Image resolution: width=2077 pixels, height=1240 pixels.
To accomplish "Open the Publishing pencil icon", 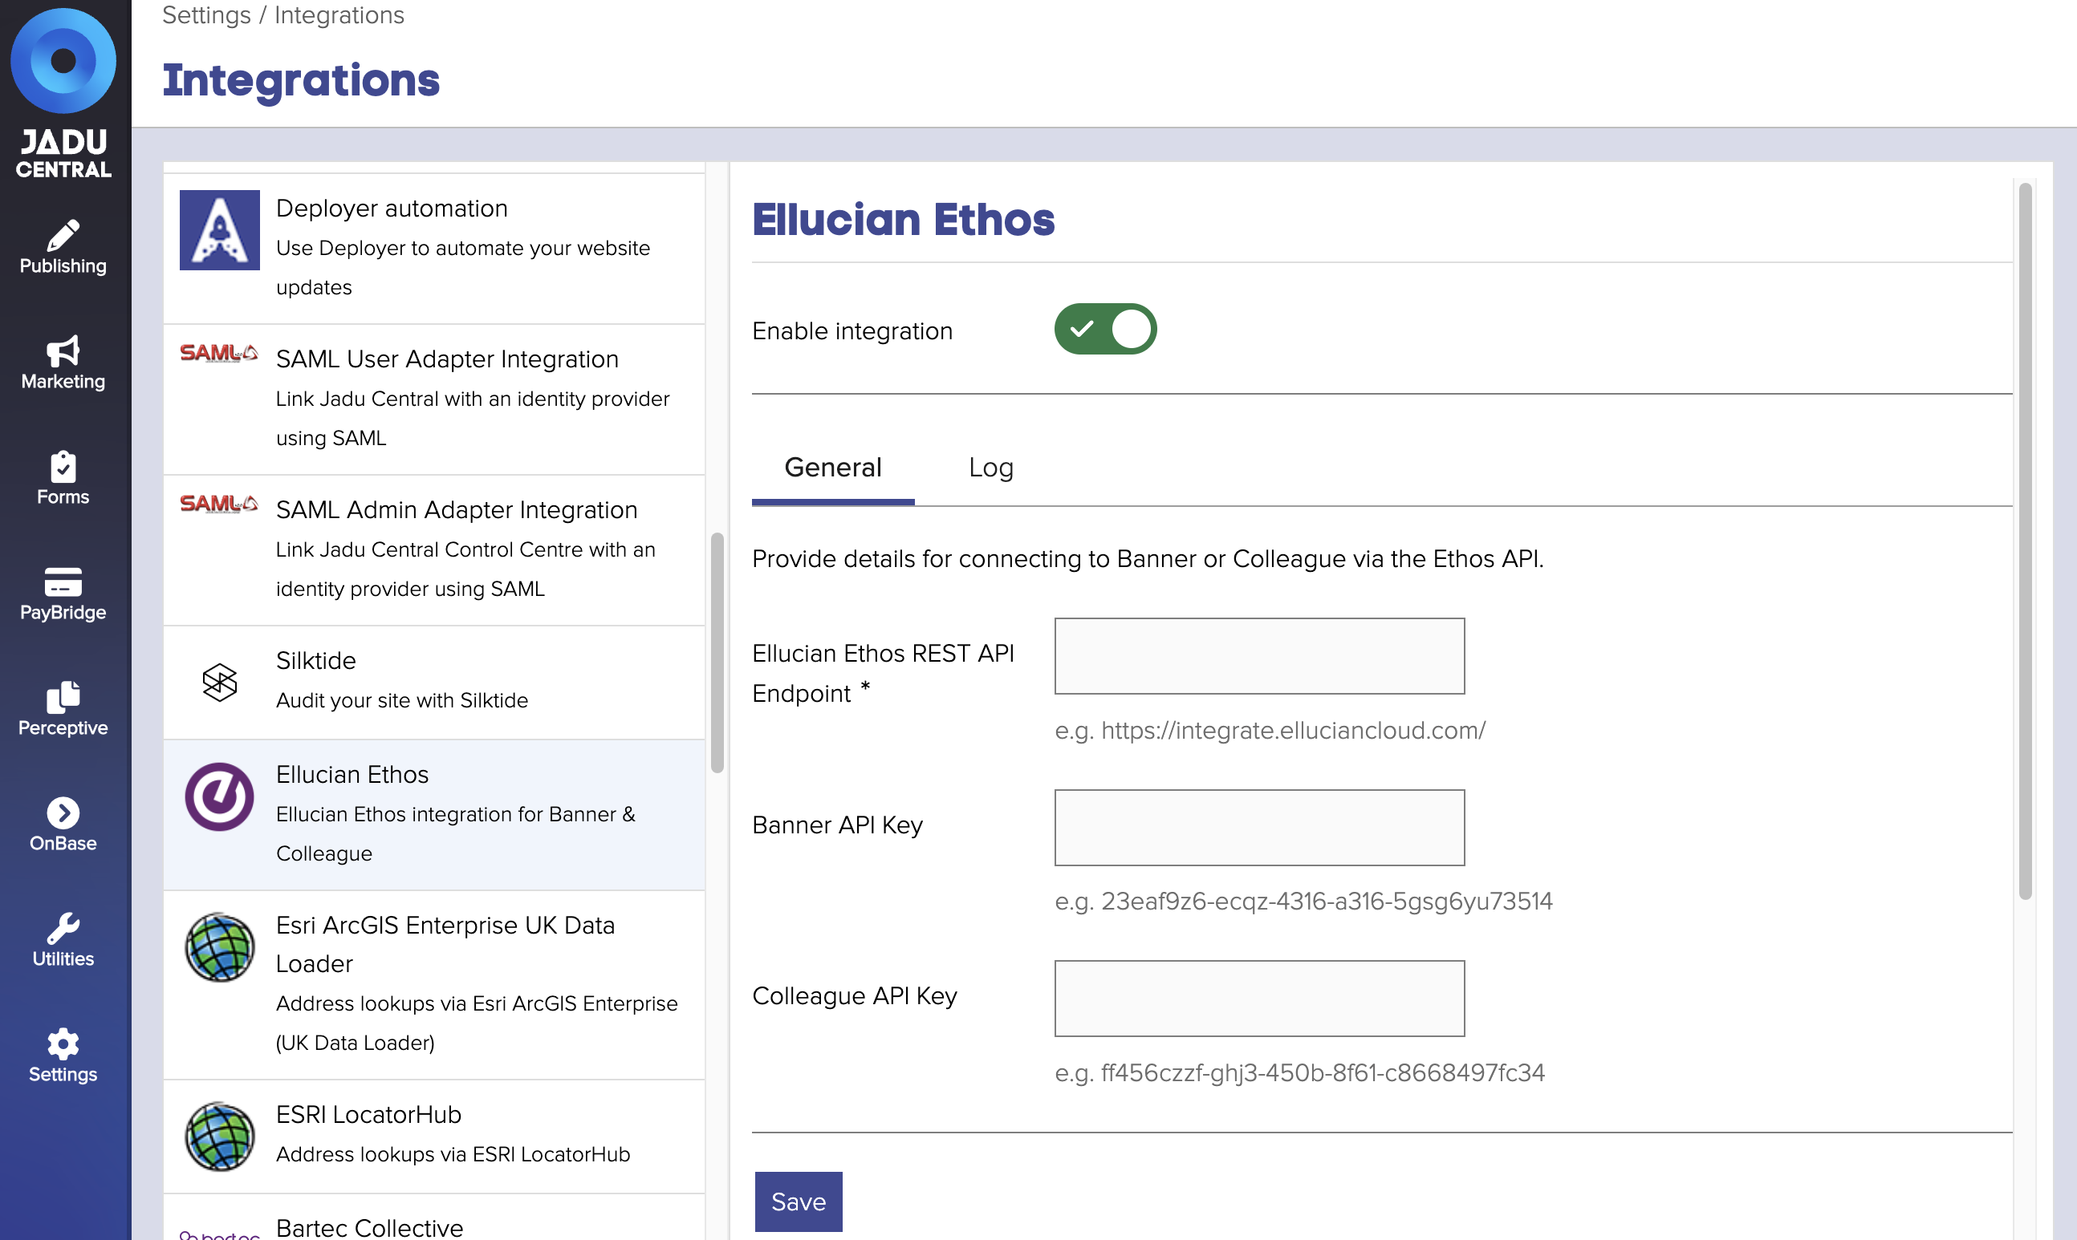I will pos(63,235).
